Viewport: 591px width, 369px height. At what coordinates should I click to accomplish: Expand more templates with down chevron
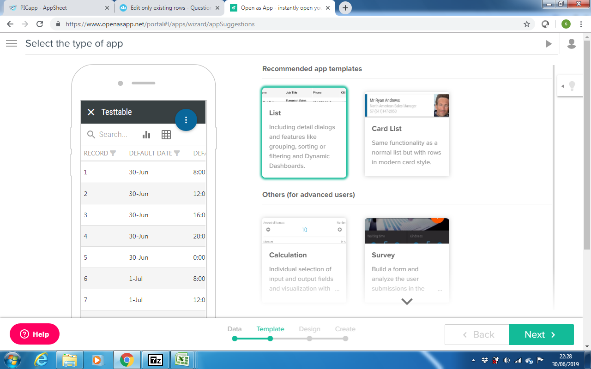[407, 301]
